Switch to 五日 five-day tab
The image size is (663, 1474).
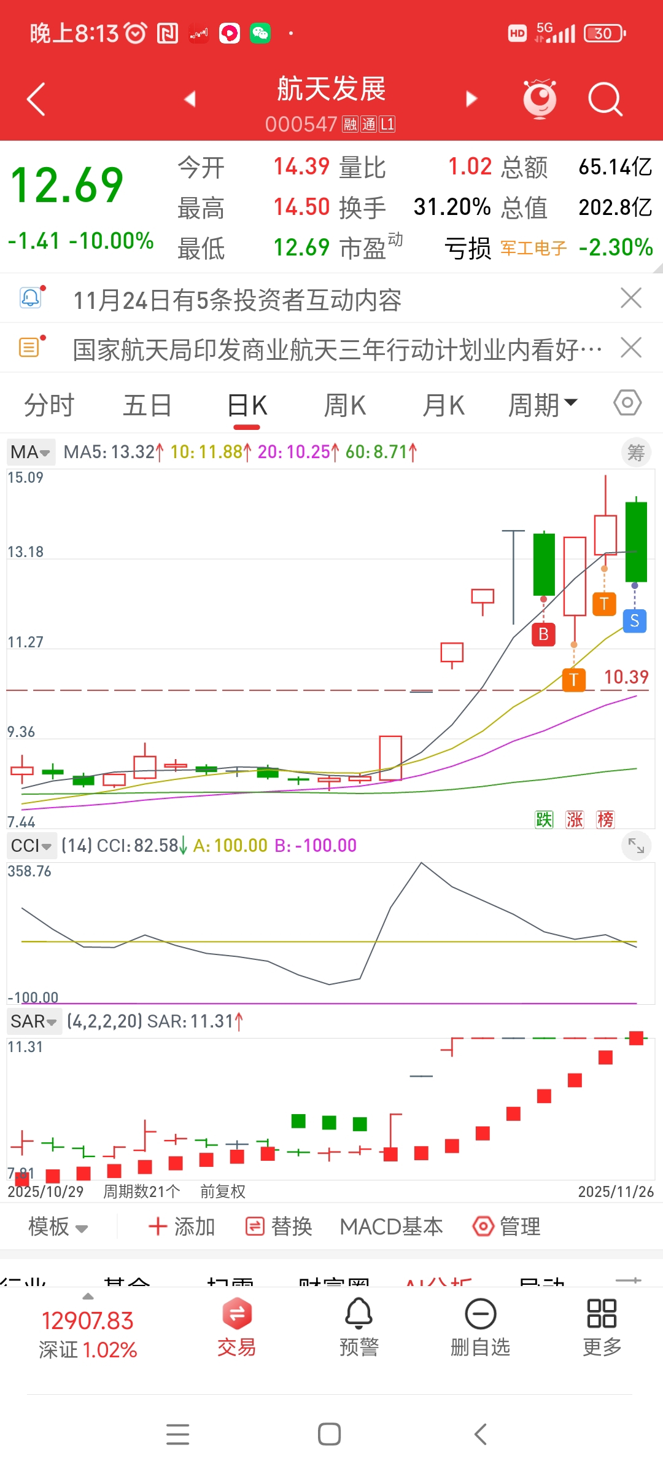tap(147, 405)
